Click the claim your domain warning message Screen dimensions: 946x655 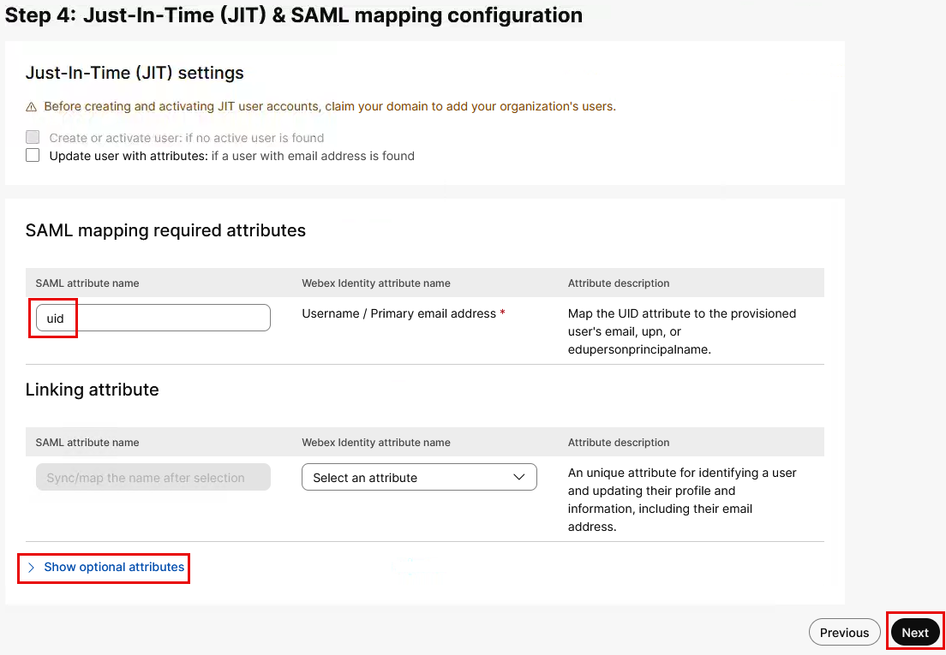[330, 107]
